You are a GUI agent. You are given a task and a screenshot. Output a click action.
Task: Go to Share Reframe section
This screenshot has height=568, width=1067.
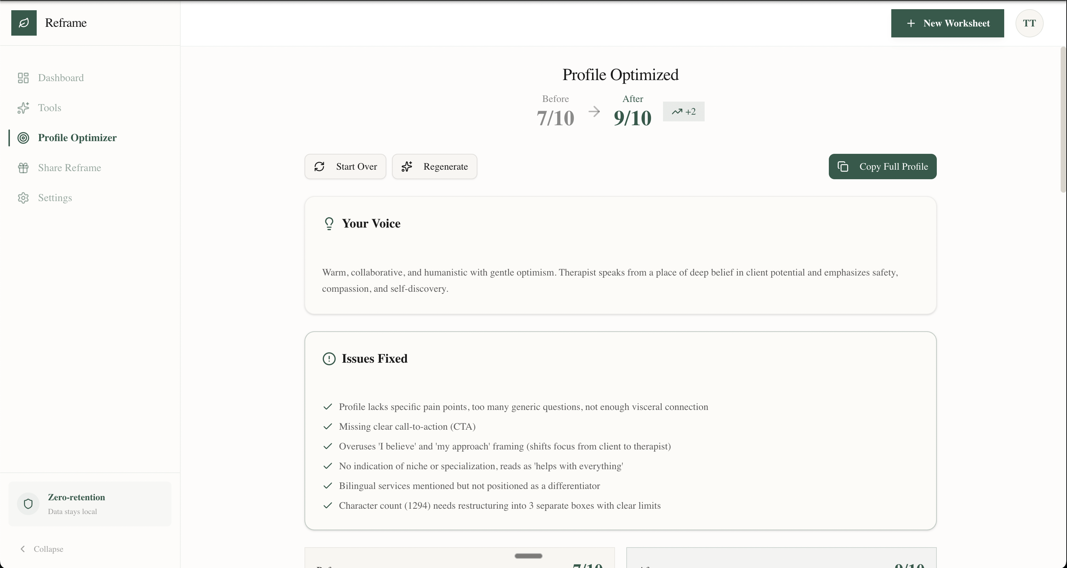[x=70, y=168]
